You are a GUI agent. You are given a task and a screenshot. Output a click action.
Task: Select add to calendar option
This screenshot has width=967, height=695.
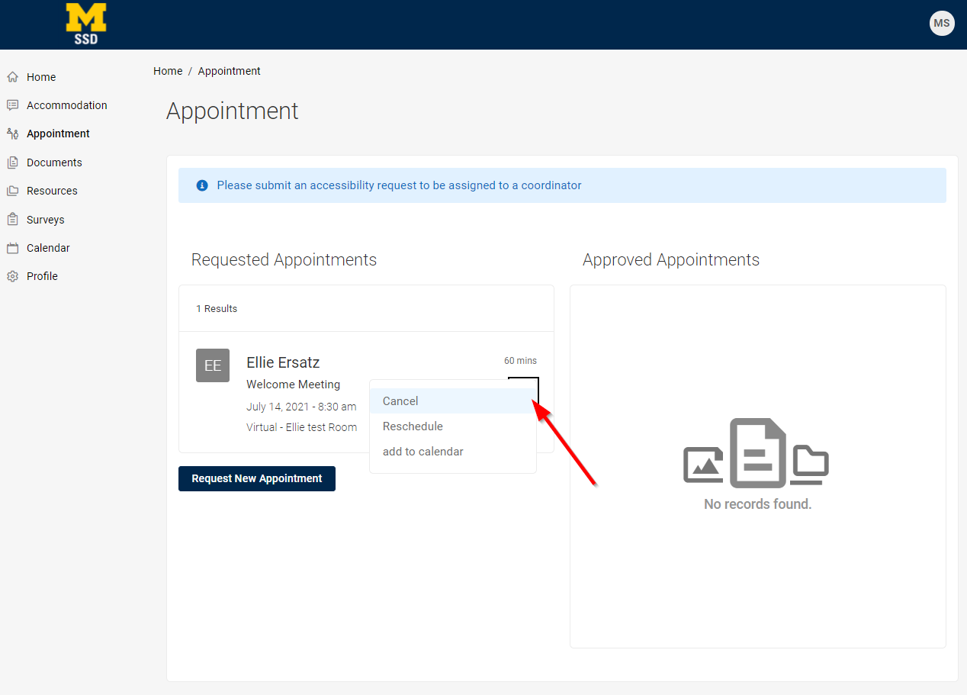(x=422, y=452)
